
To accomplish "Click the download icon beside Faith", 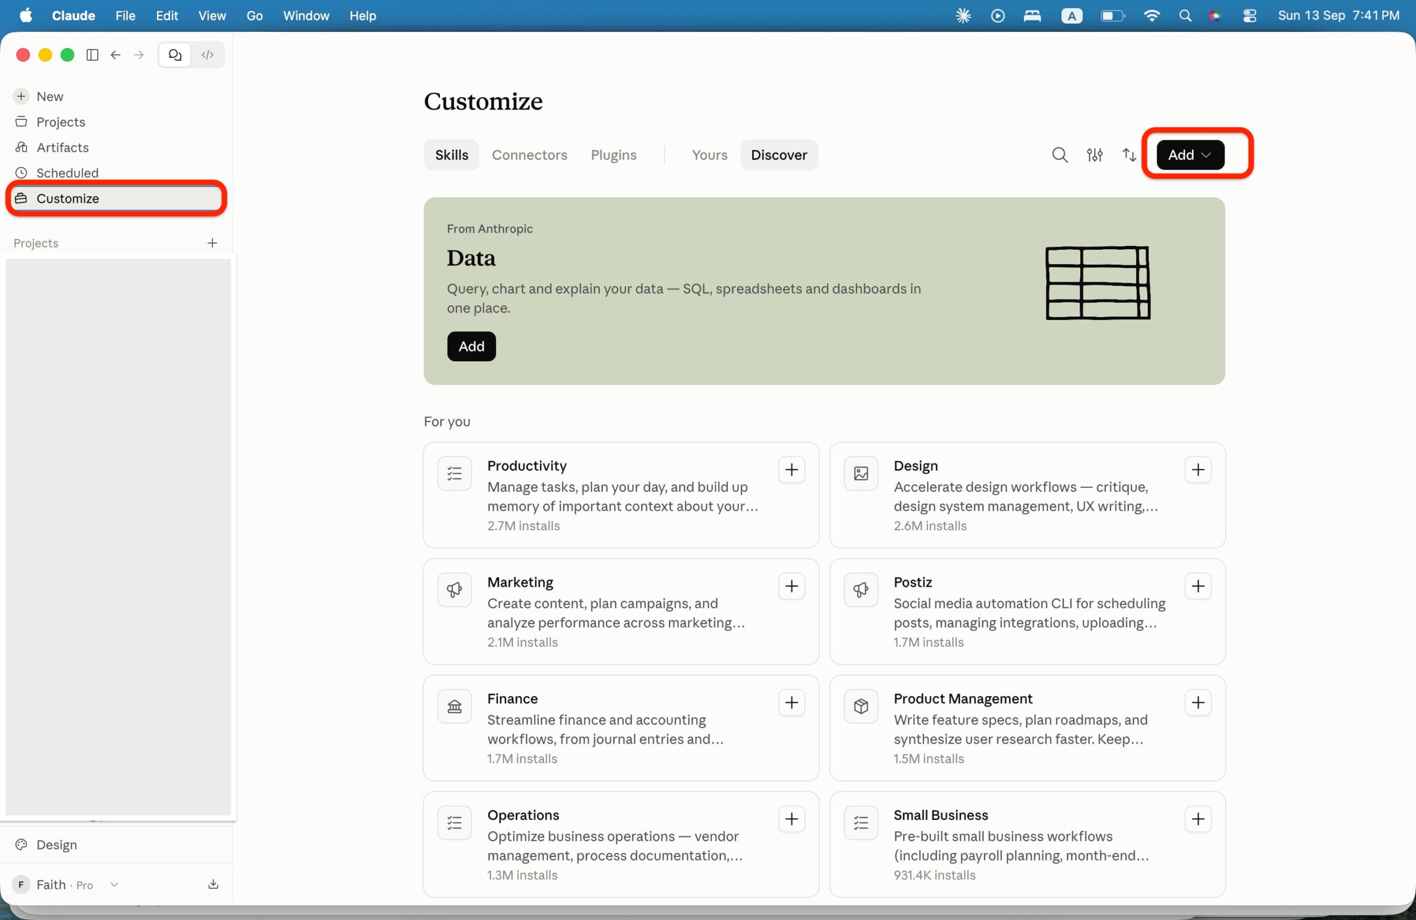I will pyautogui.click(x=213, y=884).
